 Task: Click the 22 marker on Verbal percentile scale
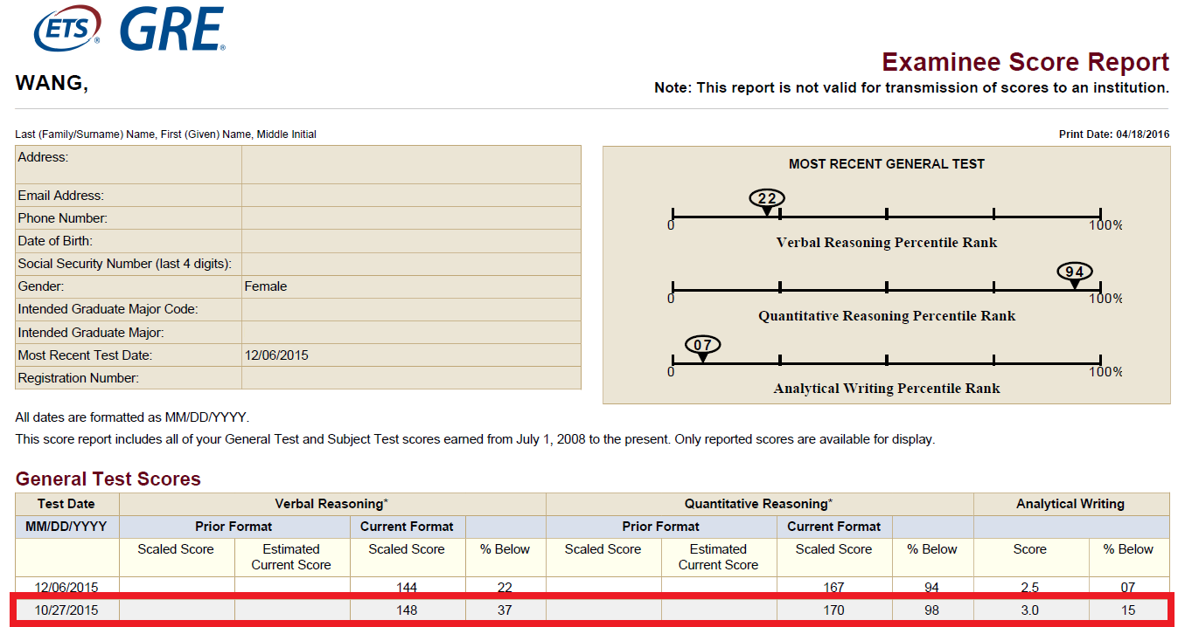click(767, 199)
